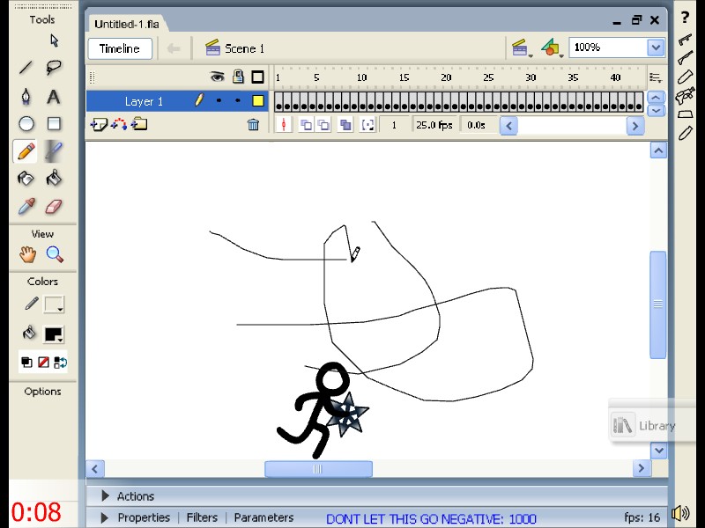Grab the Hand tool for panning

pos(29,254)
